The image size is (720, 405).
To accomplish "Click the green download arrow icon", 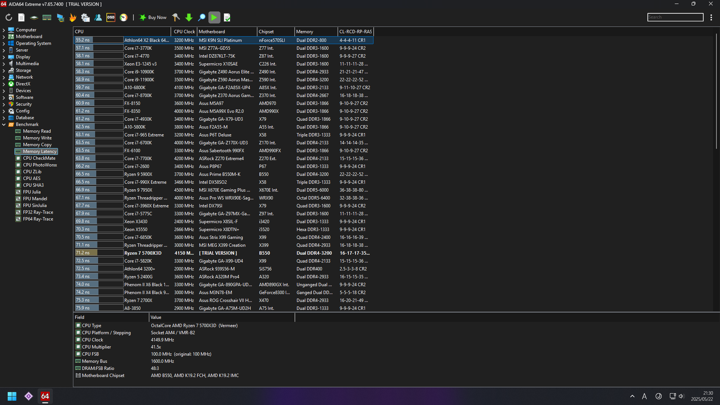I will tap(189, 17).
